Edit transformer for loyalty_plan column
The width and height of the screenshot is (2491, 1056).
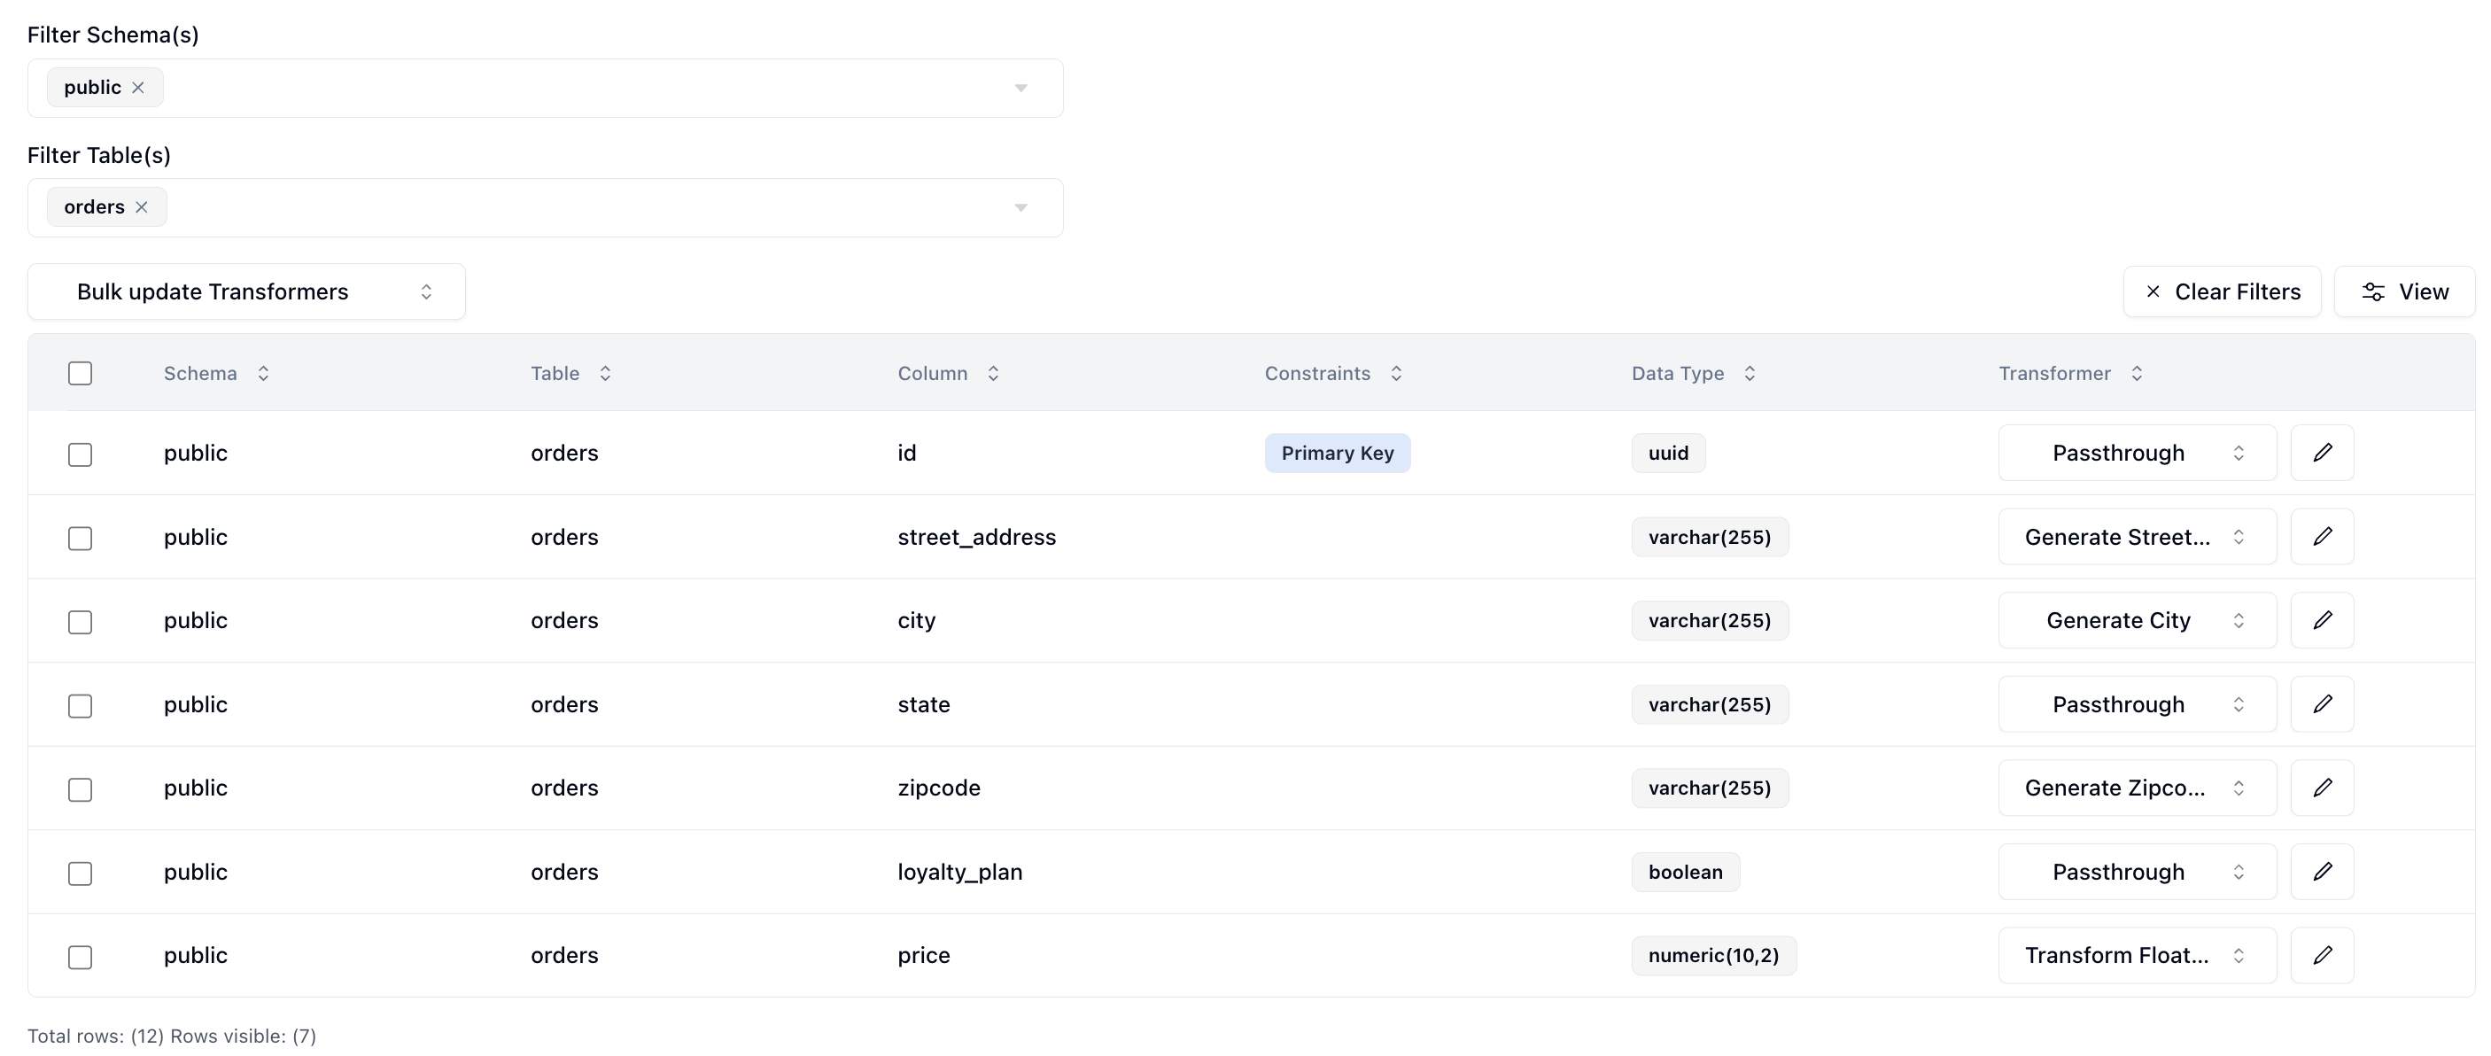pos(2322,872)
